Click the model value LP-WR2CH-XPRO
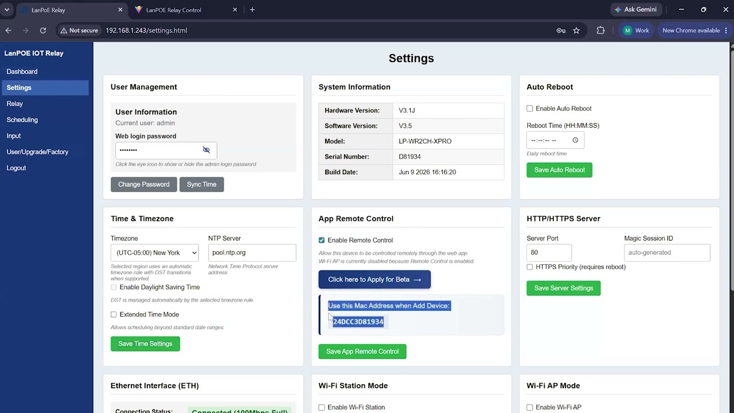734x413 pixels. tap(425, 141)
